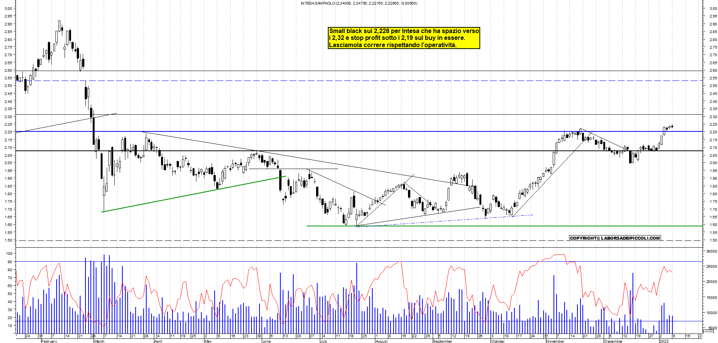Screen dimensions: 718x343
Task: Click the 'February' month label on the time axis
Action: pyautogui.click(x=49, y=341)
